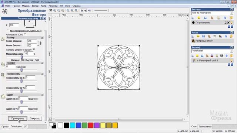Switch to Проект tab

click(5, 127)
